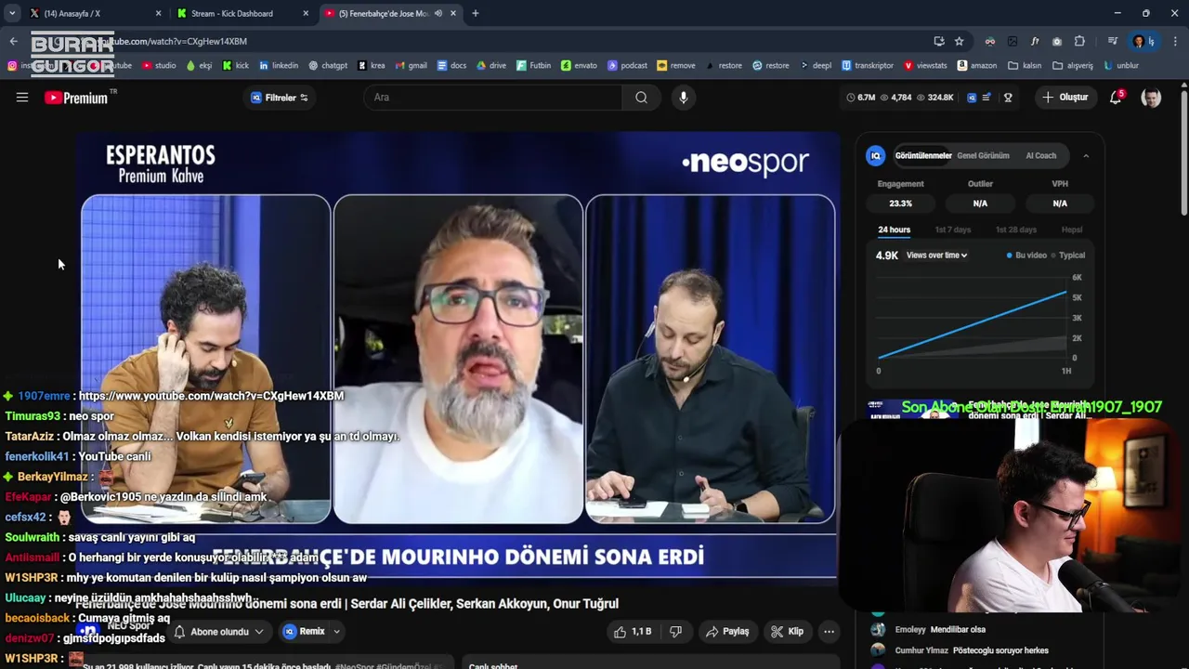Open the ChatGPT bookmark
Screen dimensions: 1189x669
[x=328, y=66]
